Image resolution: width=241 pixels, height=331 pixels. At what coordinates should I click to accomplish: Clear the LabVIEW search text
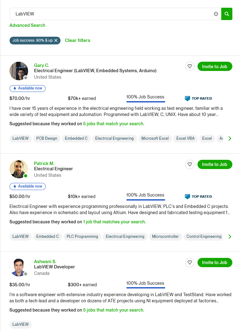tap(216, 14)
